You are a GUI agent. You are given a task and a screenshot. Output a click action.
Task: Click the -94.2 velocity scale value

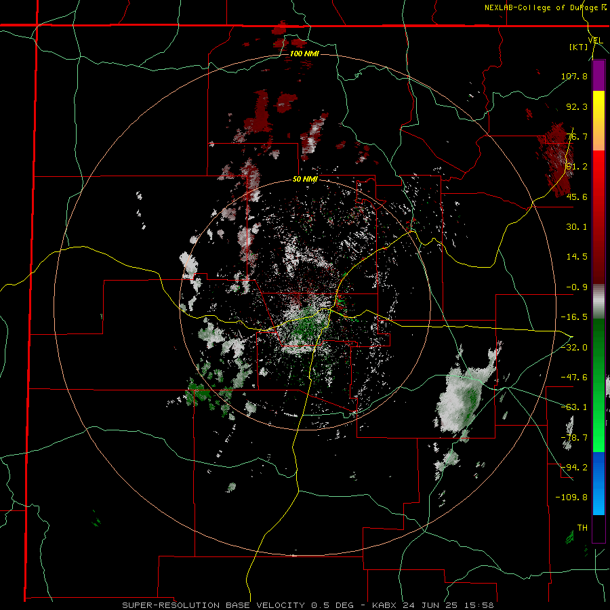coord(574,468)
